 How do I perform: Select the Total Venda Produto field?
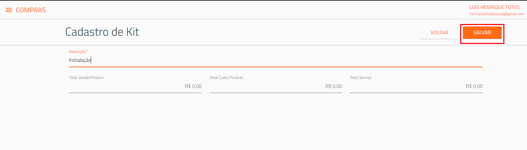tap(135, 86)
